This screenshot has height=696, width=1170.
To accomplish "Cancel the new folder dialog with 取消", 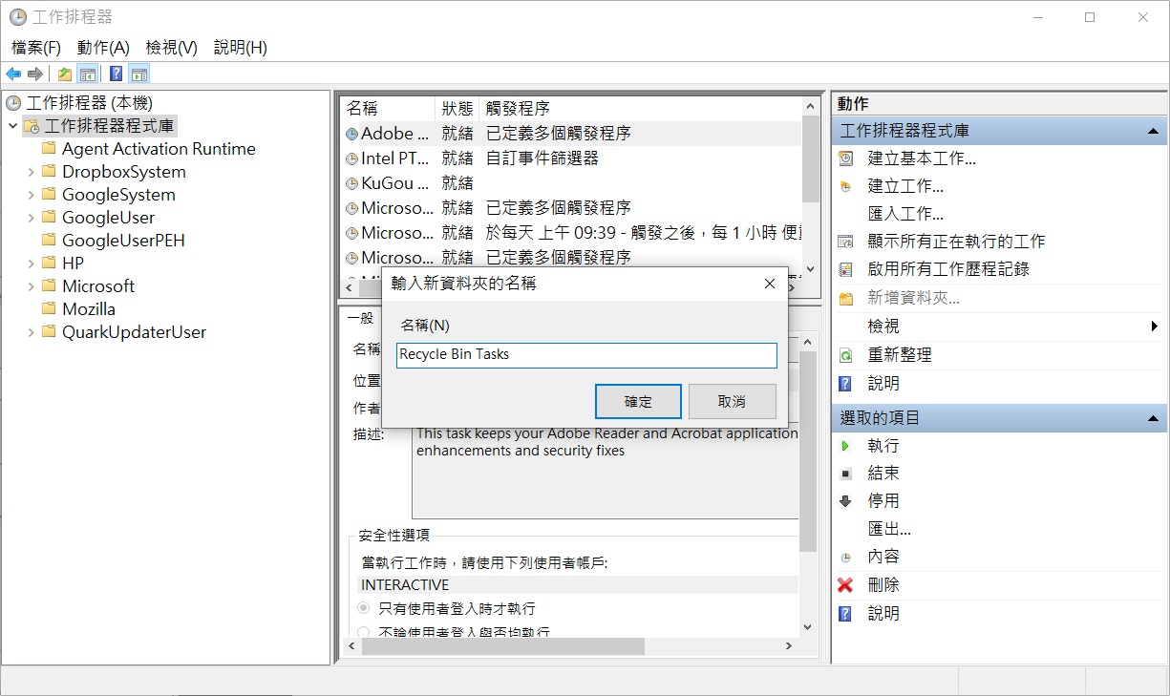I will click(x=732, y=402).
